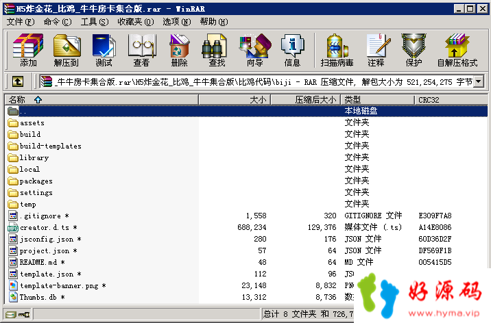The width and height of the screenshot is (491, 323).
Task: Open the Help (帮助) menu
Action: click(214, 22)
